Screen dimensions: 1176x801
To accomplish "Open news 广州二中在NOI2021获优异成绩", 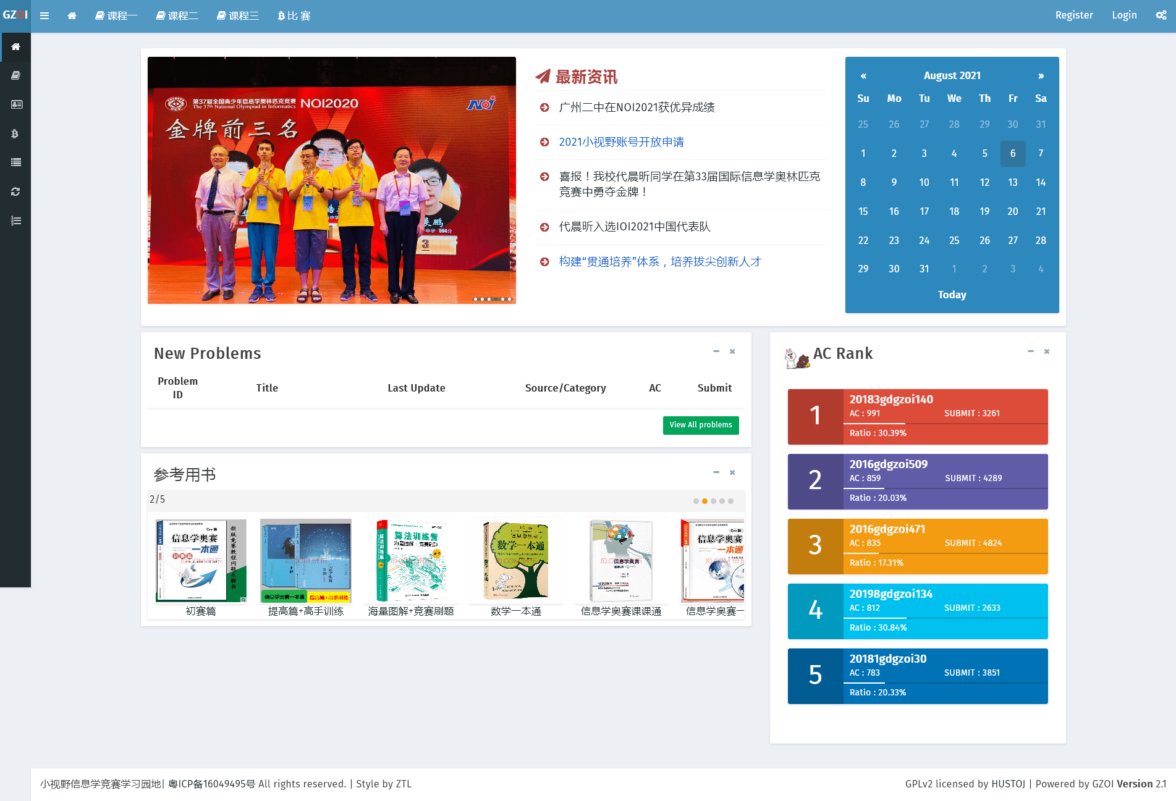I will [x=637, y=107].
